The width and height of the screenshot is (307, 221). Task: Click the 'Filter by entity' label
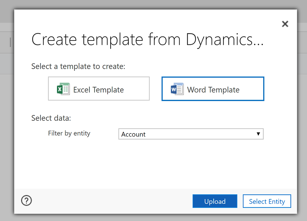coord(69,133)
